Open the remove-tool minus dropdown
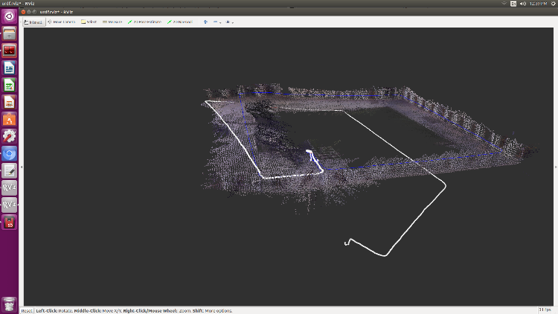Screen dimensions: 558x314 click(217, 22)
